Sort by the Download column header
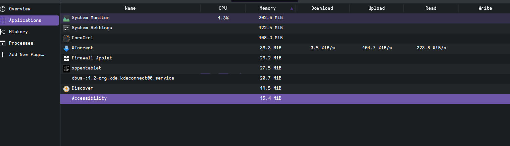The image size is (510, 146). (322, 8)
